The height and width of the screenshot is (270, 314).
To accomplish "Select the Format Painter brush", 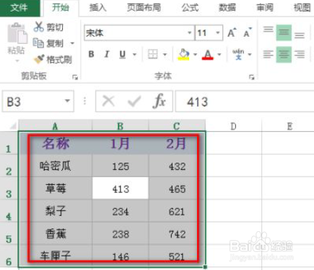I will click(53, 59).
